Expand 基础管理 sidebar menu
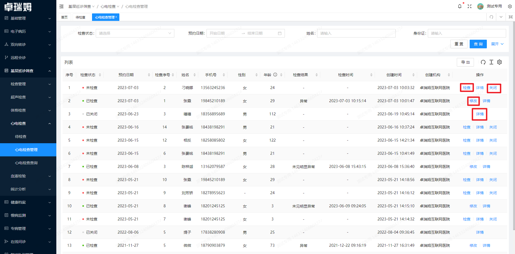The height and width of the screenshot is (254, 515). 28,18
